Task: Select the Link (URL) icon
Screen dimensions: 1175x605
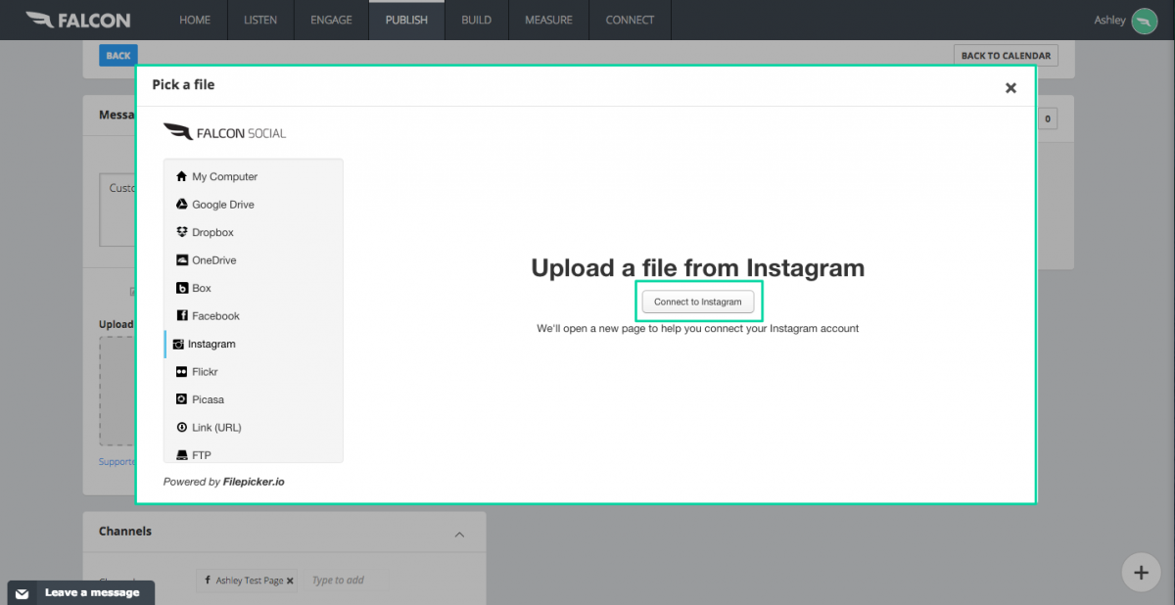Action: [181, 428]
